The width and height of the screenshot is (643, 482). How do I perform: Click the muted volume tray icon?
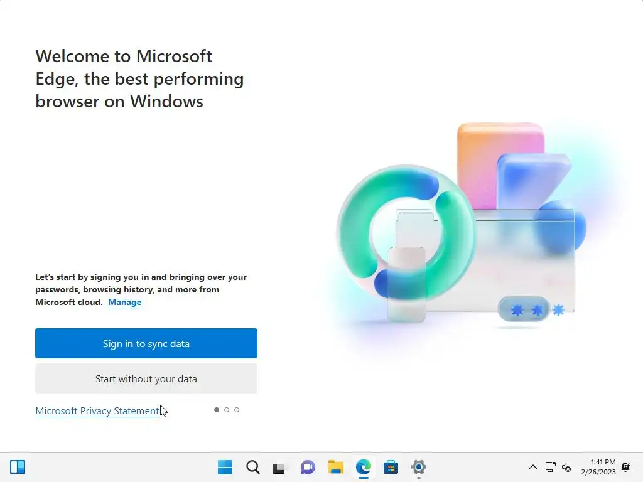566,467
